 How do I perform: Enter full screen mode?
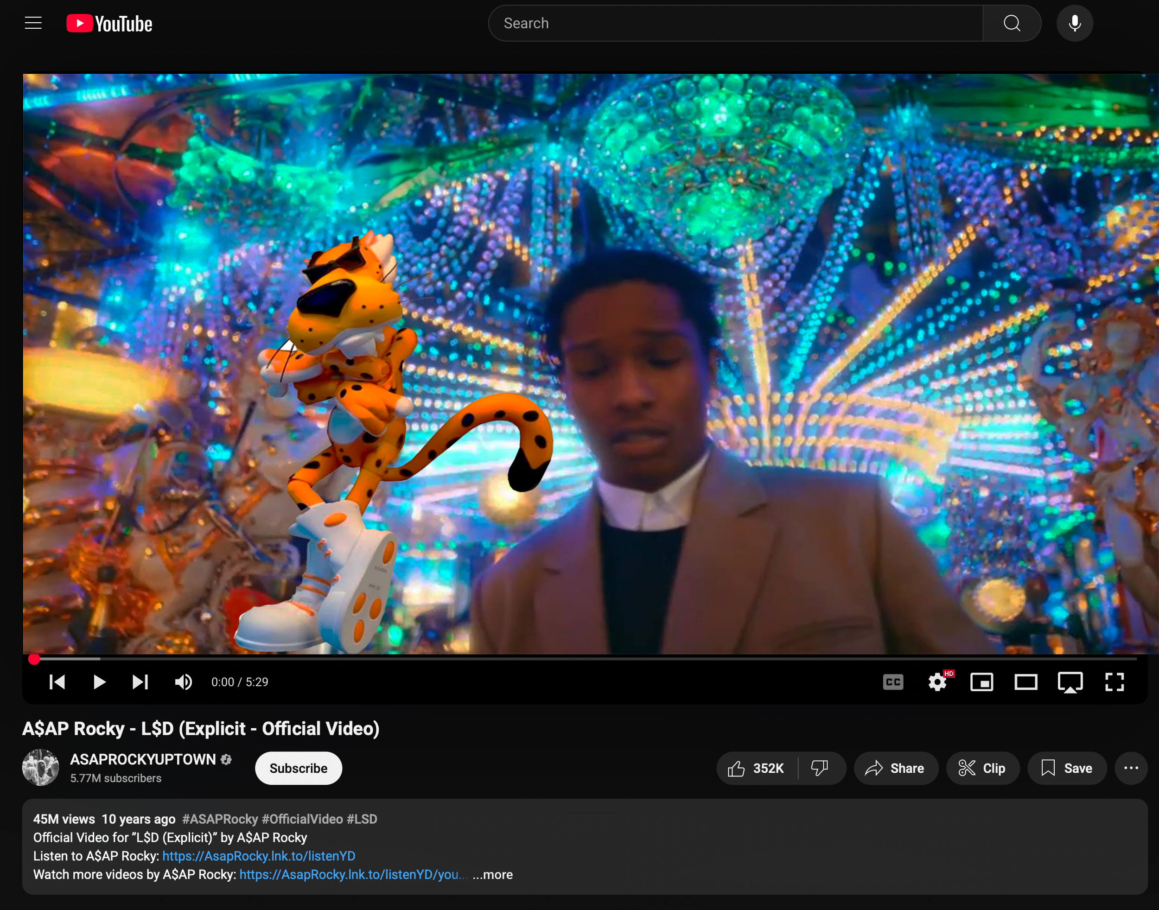(x=1114, y=682)
